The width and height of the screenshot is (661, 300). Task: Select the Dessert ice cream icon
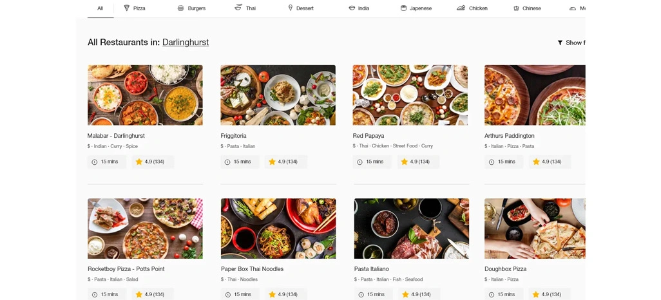pos(290,8)
